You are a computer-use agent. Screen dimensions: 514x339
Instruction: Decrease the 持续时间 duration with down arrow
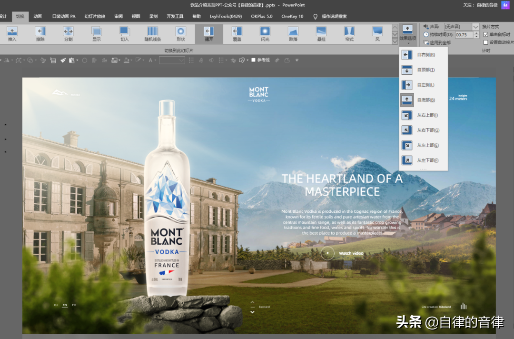click(x=476, y=36)
